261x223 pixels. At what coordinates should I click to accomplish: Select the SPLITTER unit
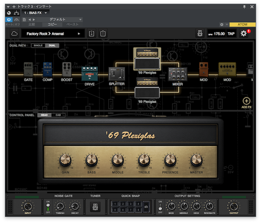pyautogui.click(x=117, y=74)
